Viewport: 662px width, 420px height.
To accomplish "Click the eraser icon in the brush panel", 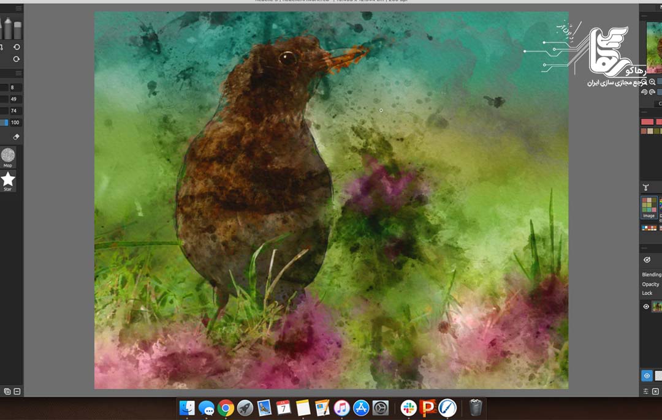I will tap(17, 137).
